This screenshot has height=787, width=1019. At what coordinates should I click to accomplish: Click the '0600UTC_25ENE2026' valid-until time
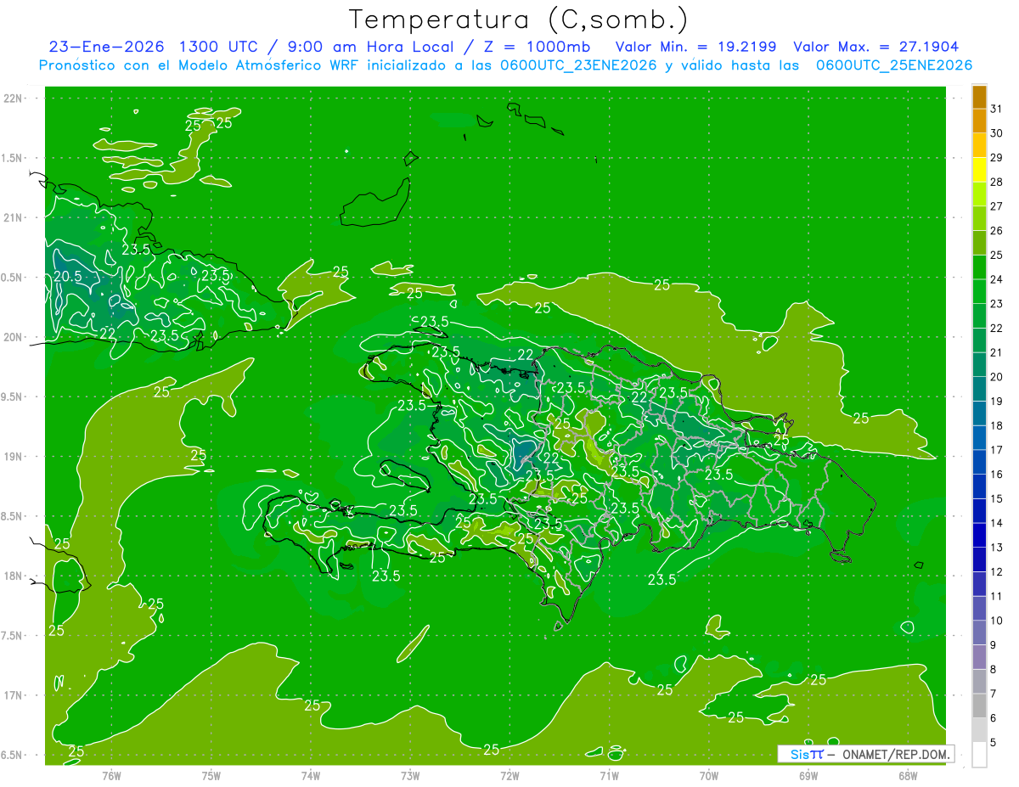[893, 65]
